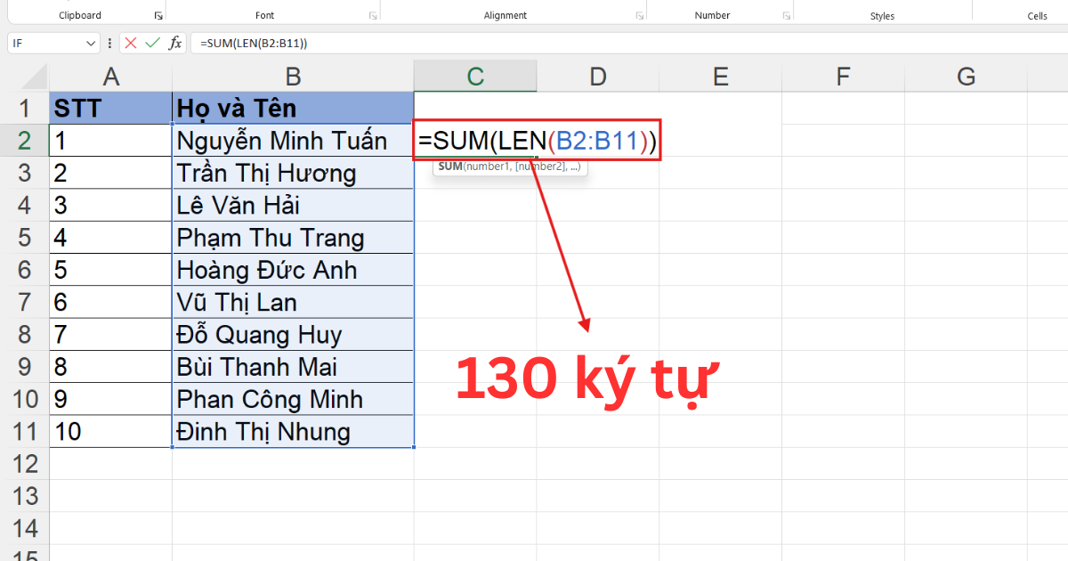Select cell B5 containing Phạm Thu Trang
The width and height of the screenshot is (1068, 561).
click(293, 237)
